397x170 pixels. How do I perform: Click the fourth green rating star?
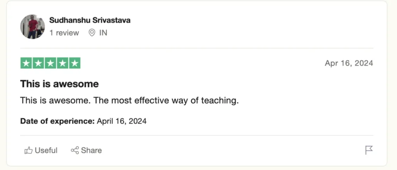[x=62, y=63]
